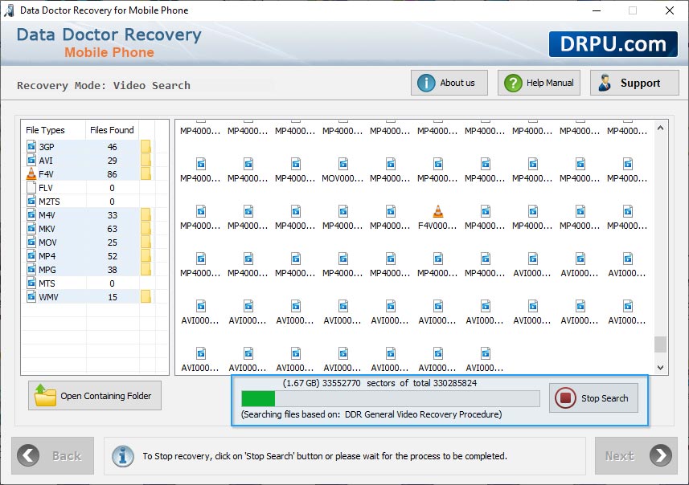
Task: Open the M4V row folder icon
Action: 146,215
